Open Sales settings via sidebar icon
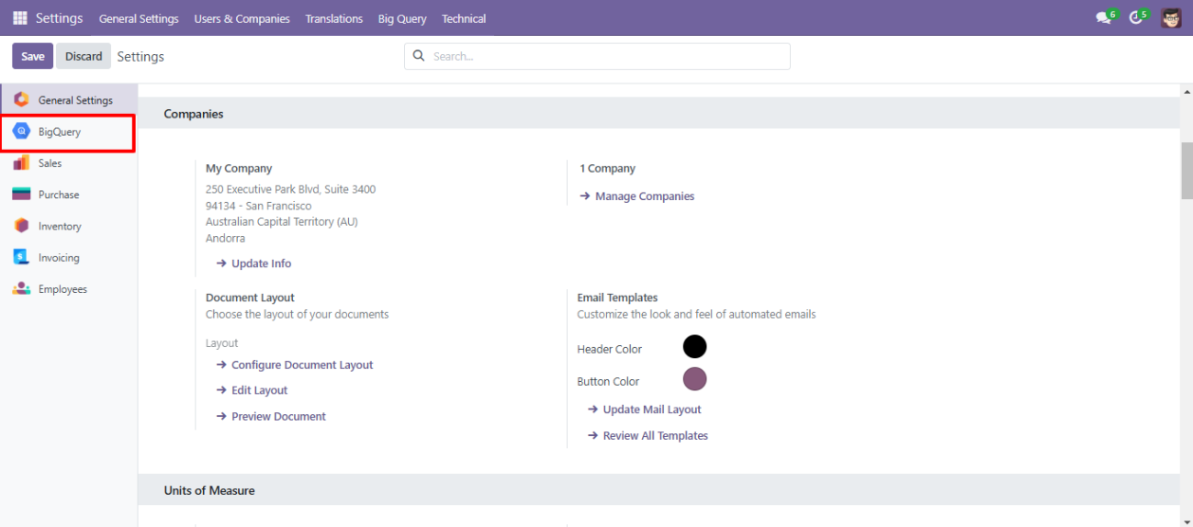Viewport: 1193px width, 527px height. pos(21,163)
